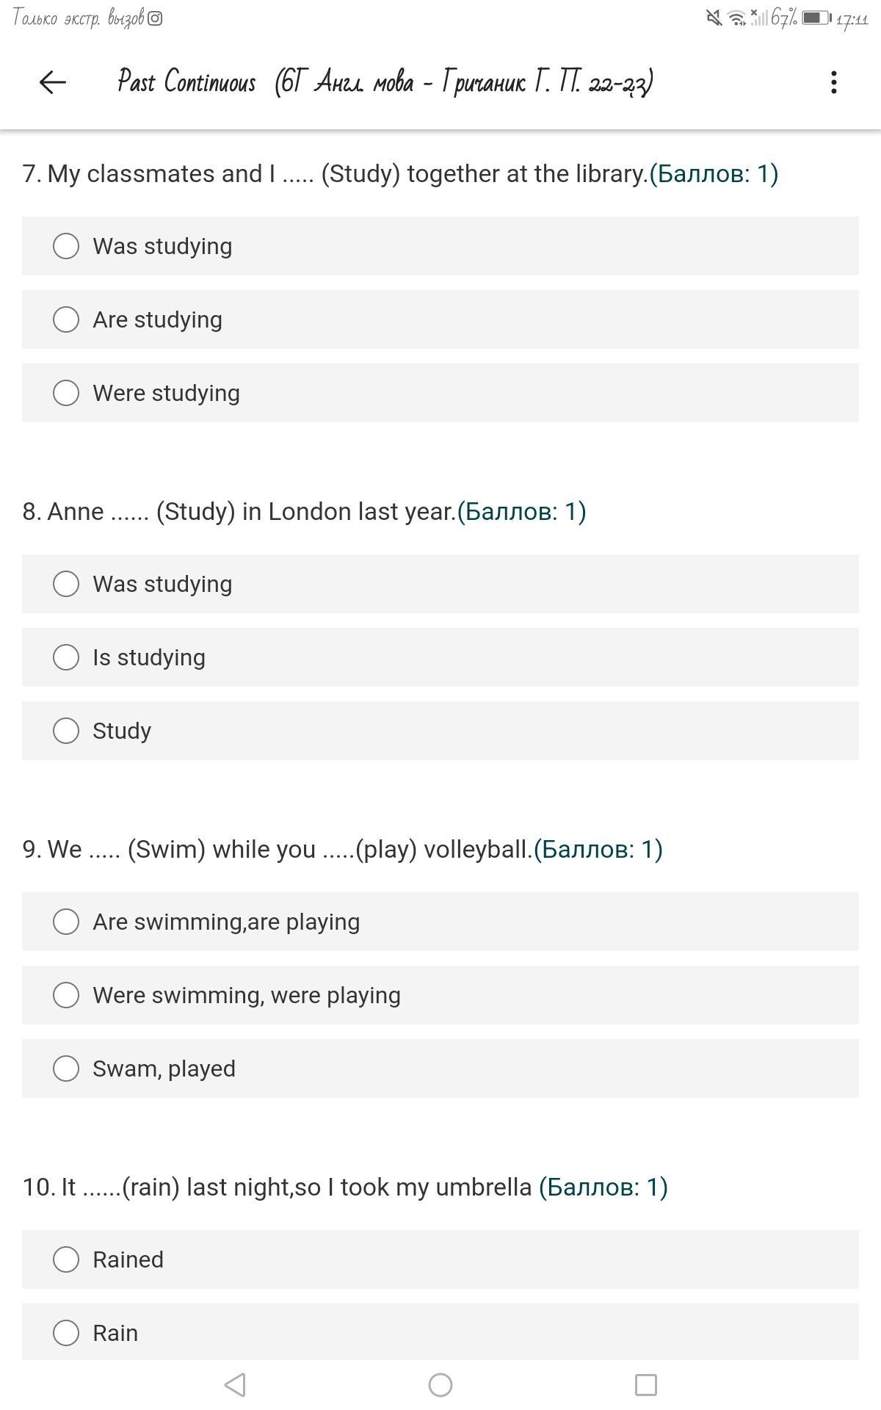Select the "Study" answer option
This screenshot has height=1410, width=881.
pyautogui.click(x=66, y=731)
